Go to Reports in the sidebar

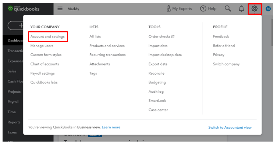point(14,122)
